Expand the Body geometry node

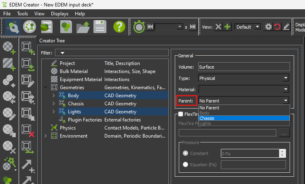pyautogui.click(x=53, y=96)
